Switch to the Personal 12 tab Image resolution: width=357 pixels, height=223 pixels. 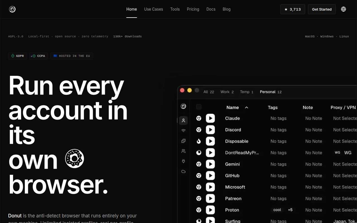click(x=271, y=92)
